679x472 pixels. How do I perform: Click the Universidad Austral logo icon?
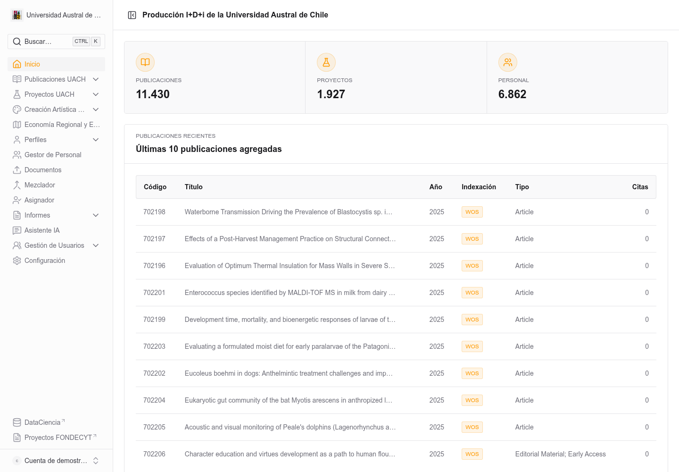[x=17, y=15]
